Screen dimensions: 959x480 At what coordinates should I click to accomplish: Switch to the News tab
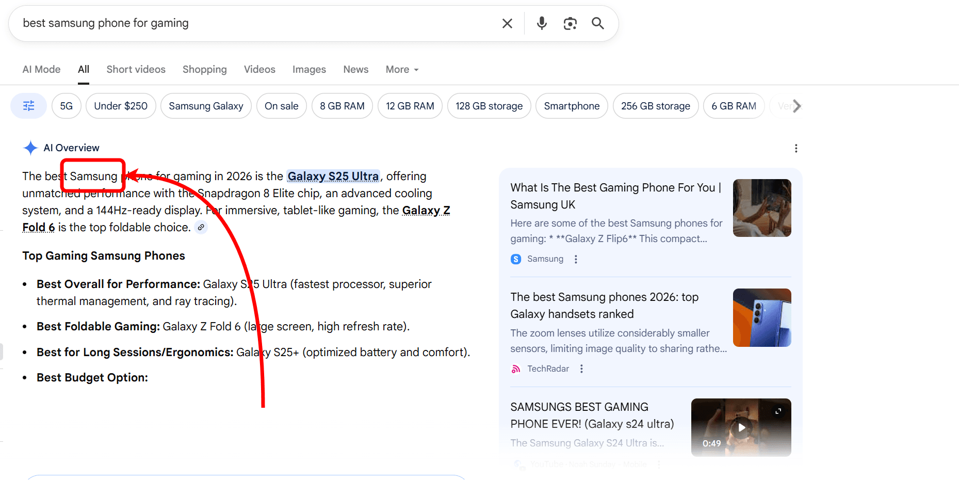(x=355, y=69)
